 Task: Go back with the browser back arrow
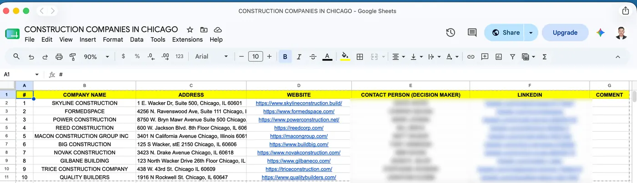[x=42, y=11]
